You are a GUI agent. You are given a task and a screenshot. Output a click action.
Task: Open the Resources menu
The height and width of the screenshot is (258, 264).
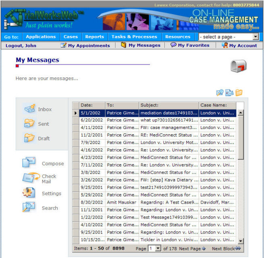click(x=178, y=37)
